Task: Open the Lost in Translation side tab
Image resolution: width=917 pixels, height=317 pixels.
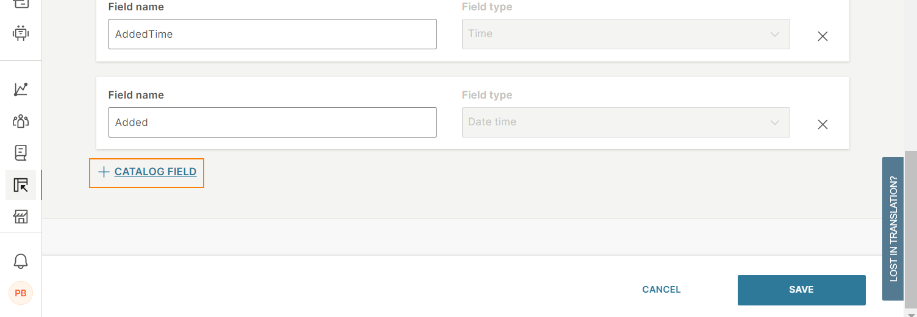Action: [893, 229]
